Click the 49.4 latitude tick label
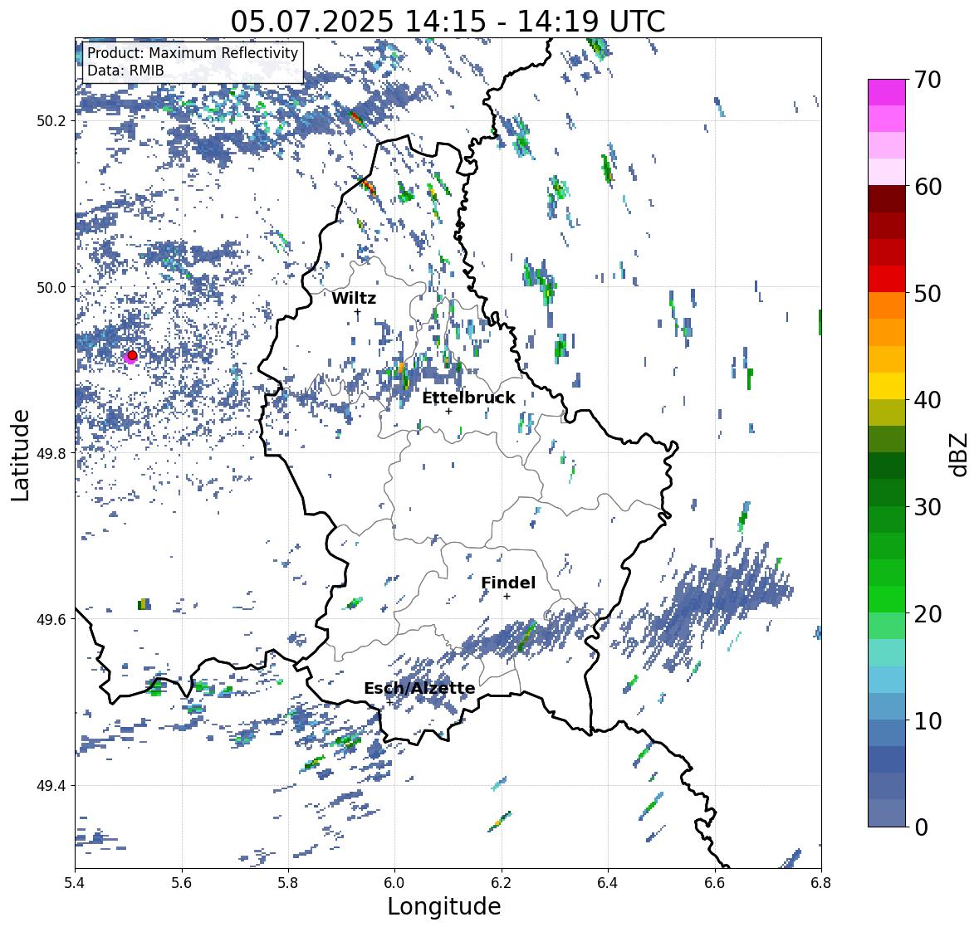 51,786
